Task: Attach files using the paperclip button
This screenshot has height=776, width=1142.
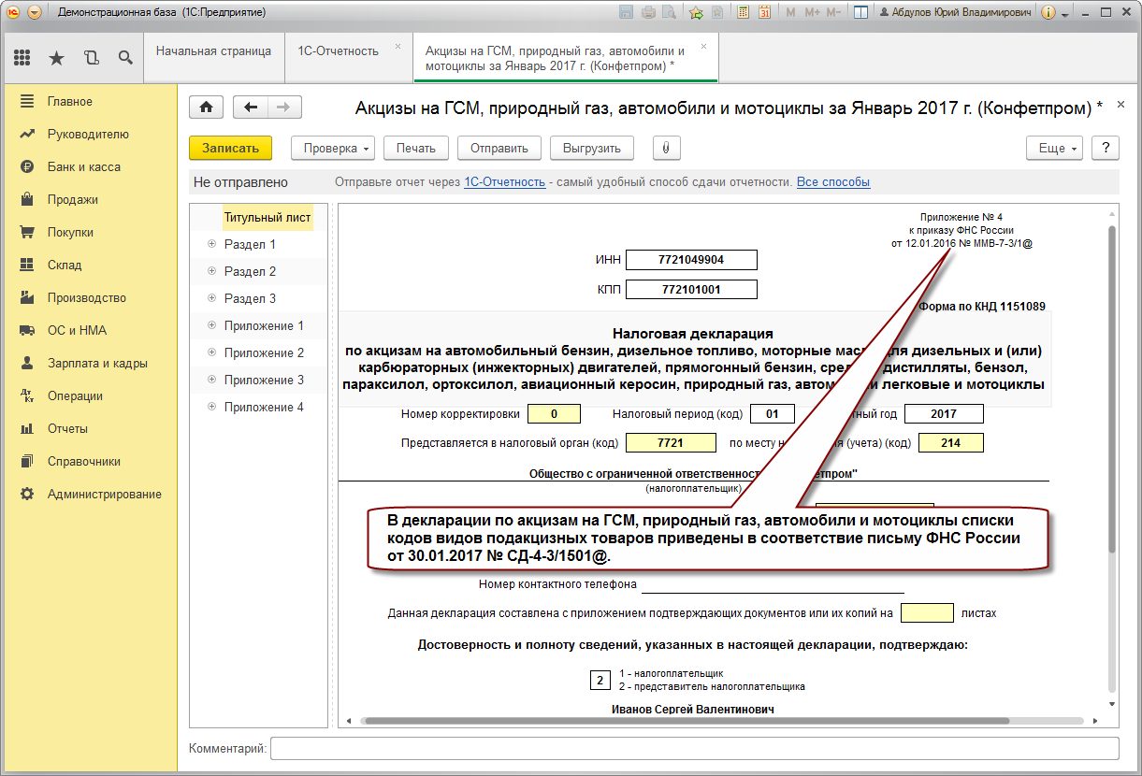Action: point(665,148)
